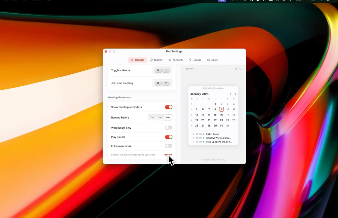The width and height of the screenshot is (338, 218).
Task: Set Remind before to 1m
Action: tap(152, 117)
